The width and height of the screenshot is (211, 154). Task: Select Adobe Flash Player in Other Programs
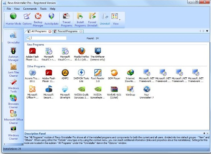pos(49,76)
